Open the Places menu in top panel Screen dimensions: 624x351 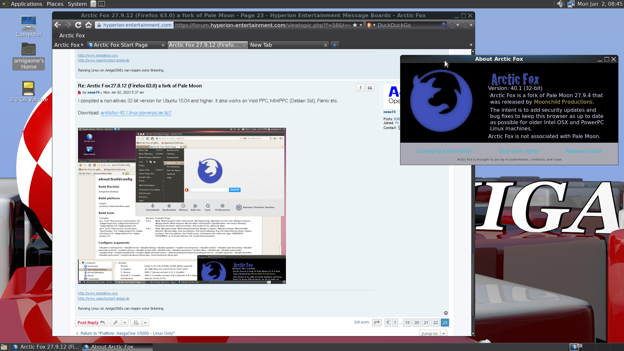coord(55,4)
